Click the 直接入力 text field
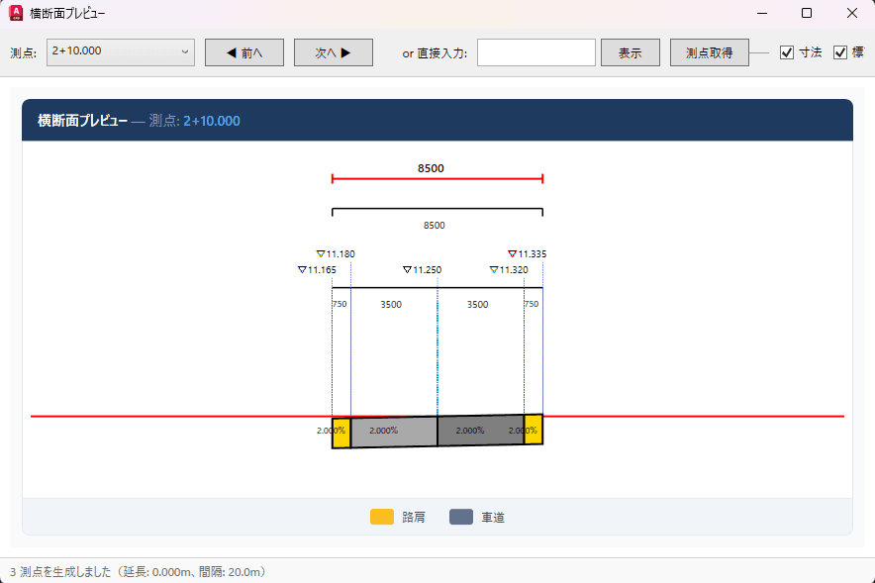This screenshot has height=583, width=875. (x=535, y=52)
